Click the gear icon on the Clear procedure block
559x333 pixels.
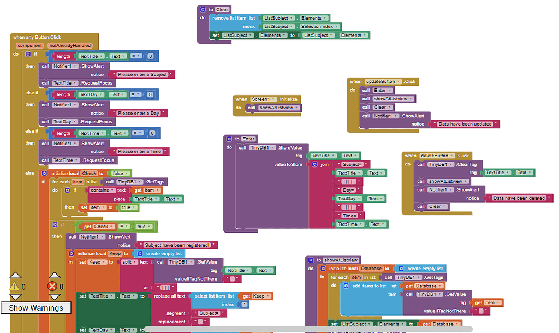203,10
